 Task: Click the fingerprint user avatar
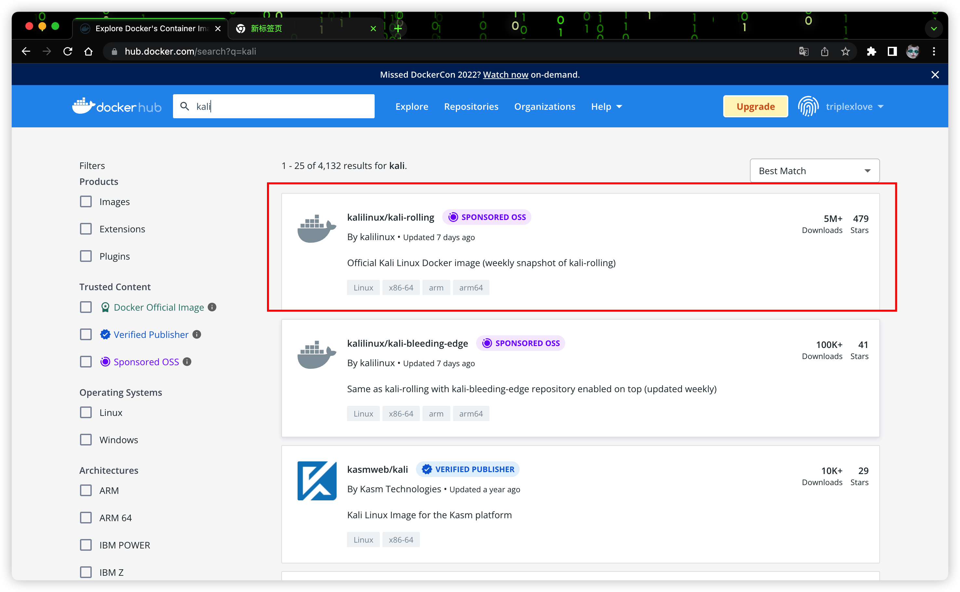tap(808, 106)
